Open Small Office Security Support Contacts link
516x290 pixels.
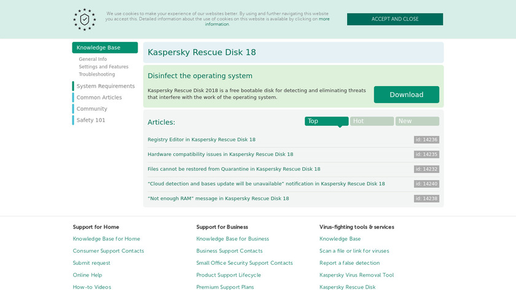pos(244,263)
